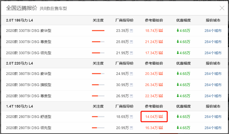Viewport: 229px width, 134px height.
Task: Open 284个城市 link for 380TSI DSG 豪华型
Action: (x=213, y=74)
